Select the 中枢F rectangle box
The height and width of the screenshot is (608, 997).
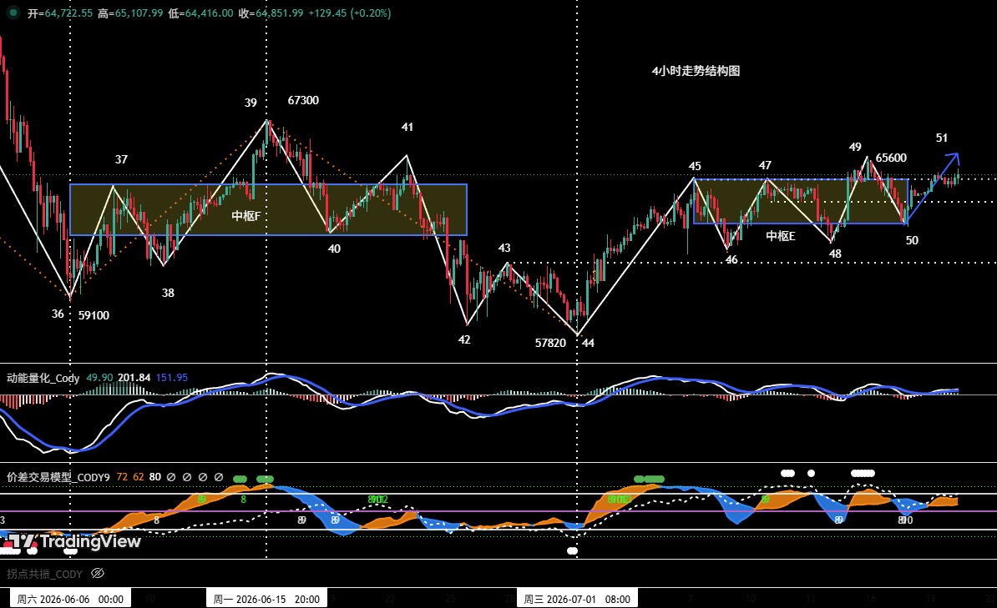268,209
